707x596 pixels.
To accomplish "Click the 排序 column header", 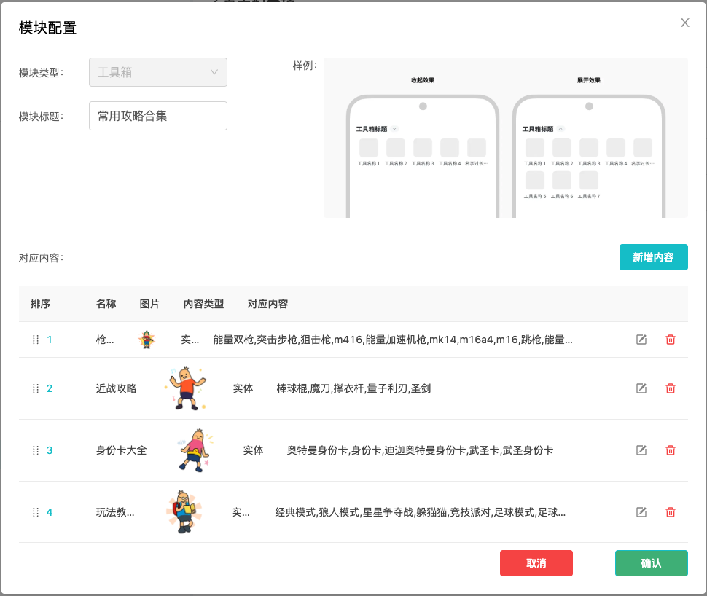I will [x=41, y=304].
